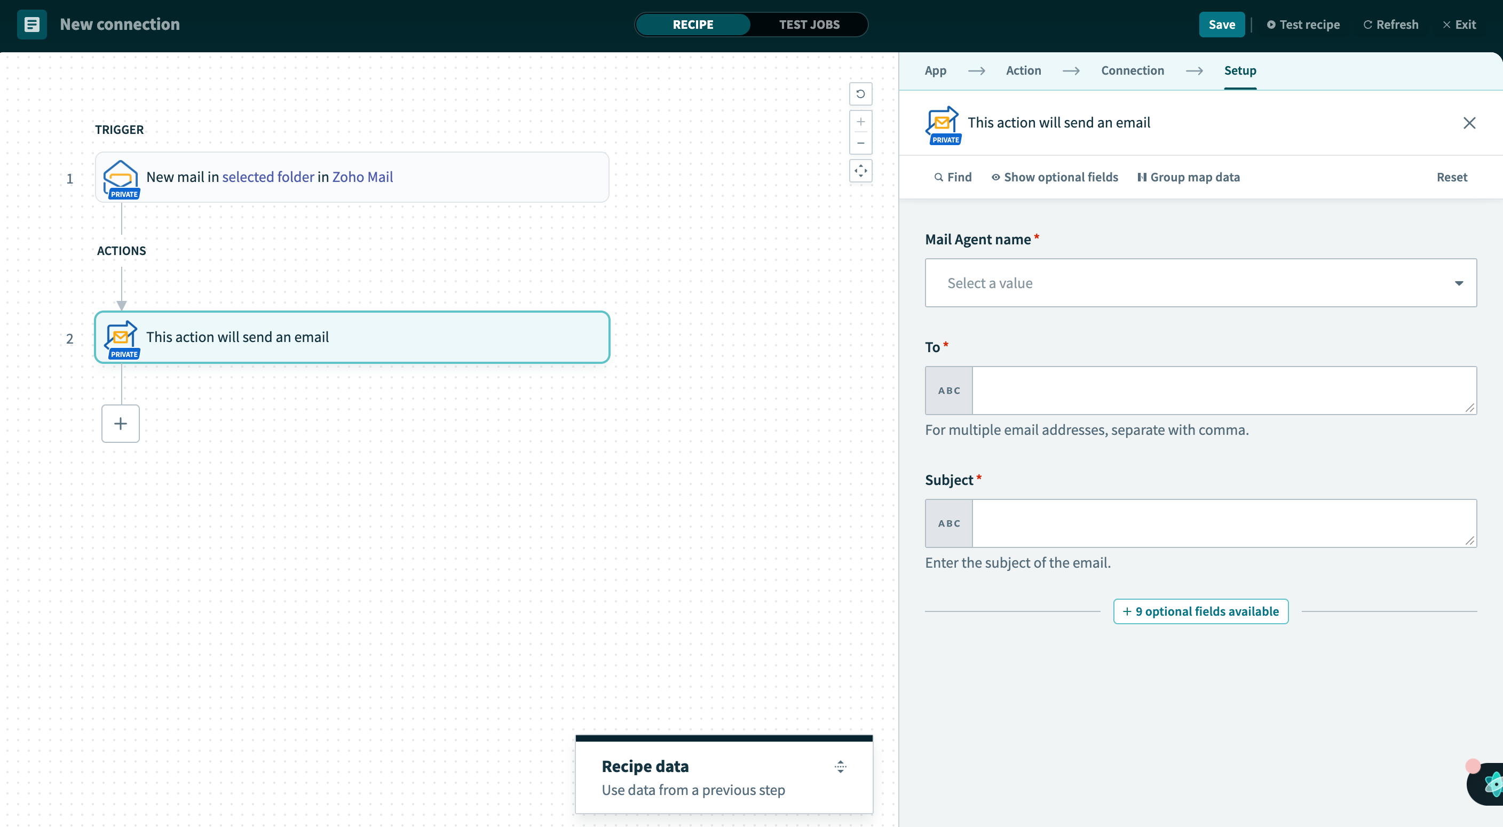
Task: Toggle Show optional fields
Action: click(x=1054, y=177)
